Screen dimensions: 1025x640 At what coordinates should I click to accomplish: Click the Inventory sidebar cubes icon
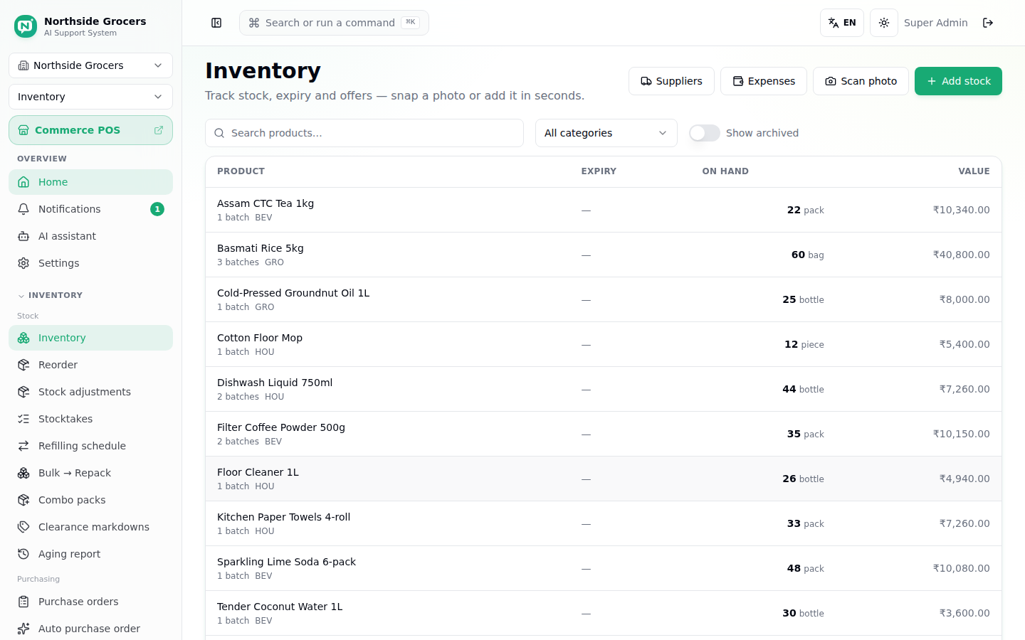pyautogui.click(x=23, y=338)
